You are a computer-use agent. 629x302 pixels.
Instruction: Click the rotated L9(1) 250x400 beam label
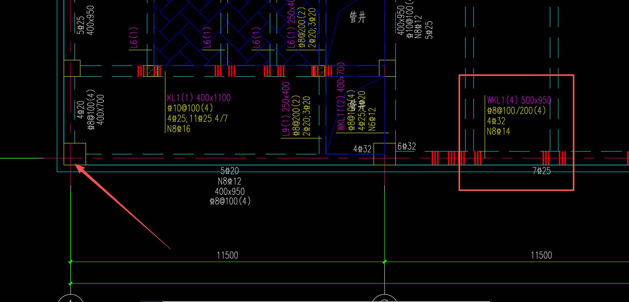pos(285,109)
